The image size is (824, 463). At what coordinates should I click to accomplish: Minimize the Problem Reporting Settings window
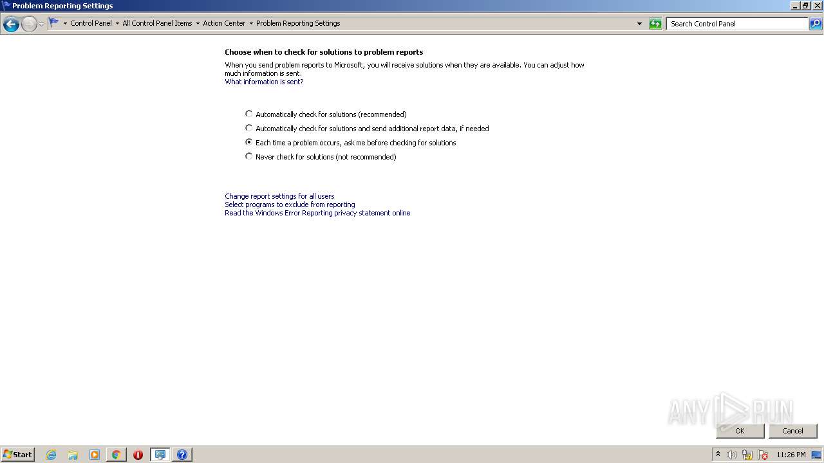coord(795,5)
